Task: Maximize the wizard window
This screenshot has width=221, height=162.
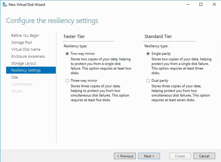Action: tap(201, 5)
